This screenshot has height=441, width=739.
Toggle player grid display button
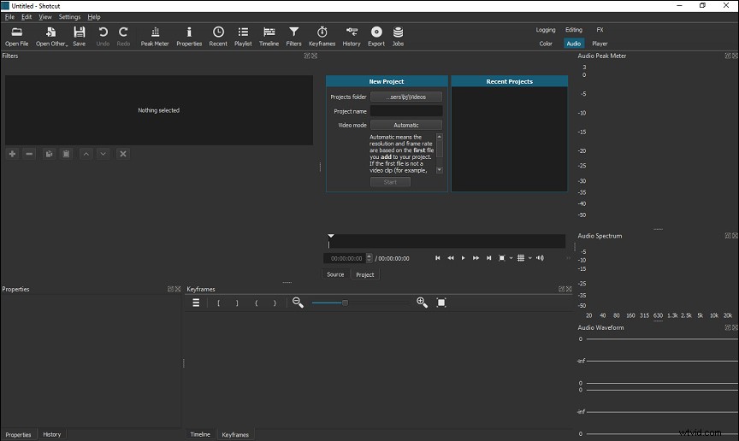pos(521,258)
